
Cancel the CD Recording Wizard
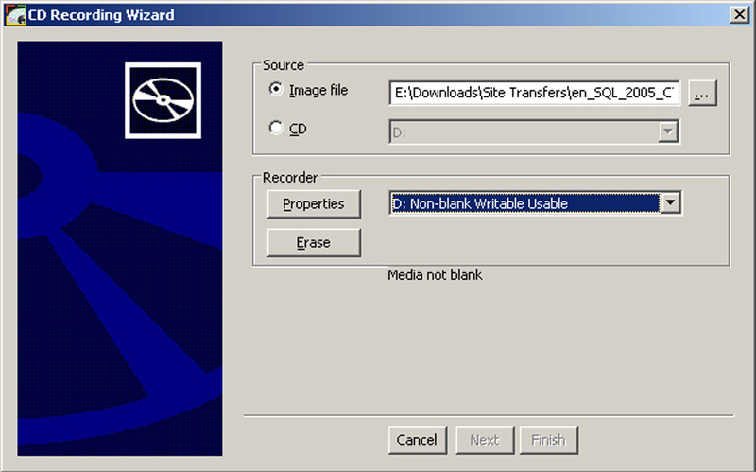[x=418, y=440]
